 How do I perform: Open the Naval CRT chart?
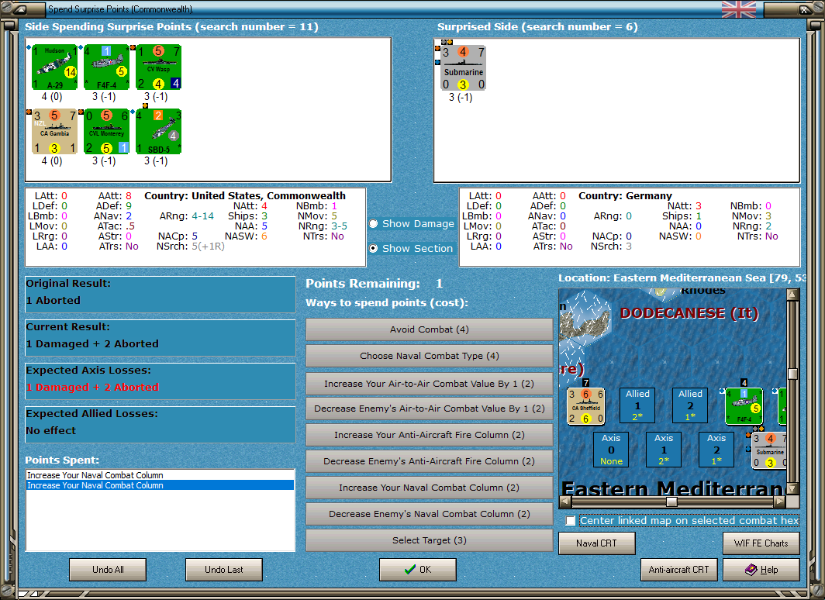tap(597, 543)
